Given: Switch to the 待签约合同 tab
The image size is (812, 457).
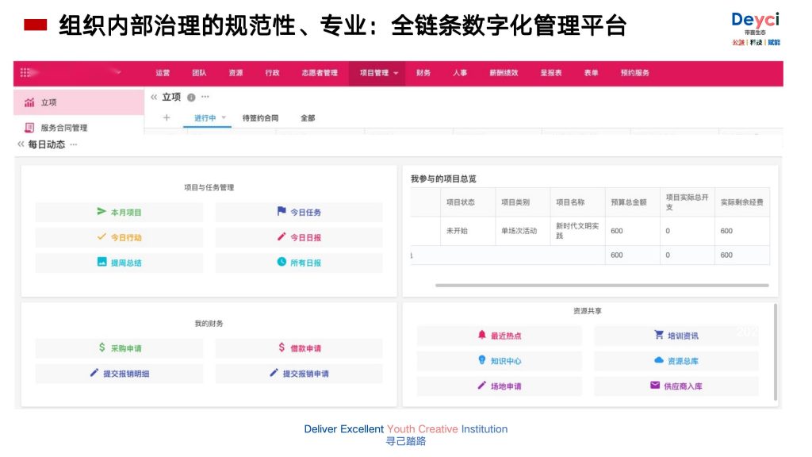Looking at the screenshot, I should (x=260, y=118).
